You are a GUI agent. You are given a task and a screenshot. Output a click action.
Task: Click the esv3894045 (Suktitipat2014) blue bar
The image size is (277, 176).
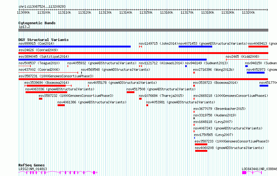point(113,60)
